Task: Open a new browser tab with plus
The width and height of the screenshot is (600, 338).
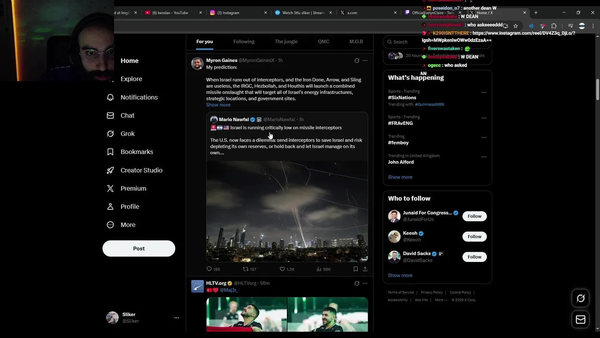Action: 536,13
